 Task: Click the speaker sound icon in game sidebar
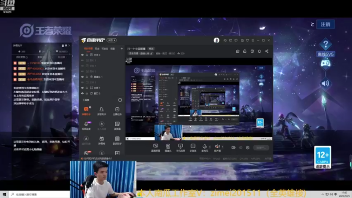[326, 84]
